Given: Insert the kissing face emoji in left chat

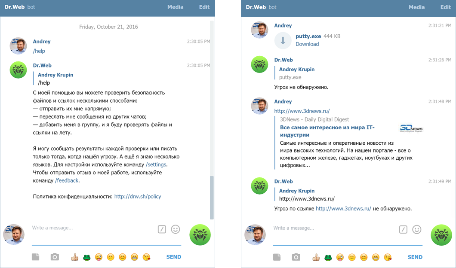Looking at the screenshot, I should click(146, 257).
